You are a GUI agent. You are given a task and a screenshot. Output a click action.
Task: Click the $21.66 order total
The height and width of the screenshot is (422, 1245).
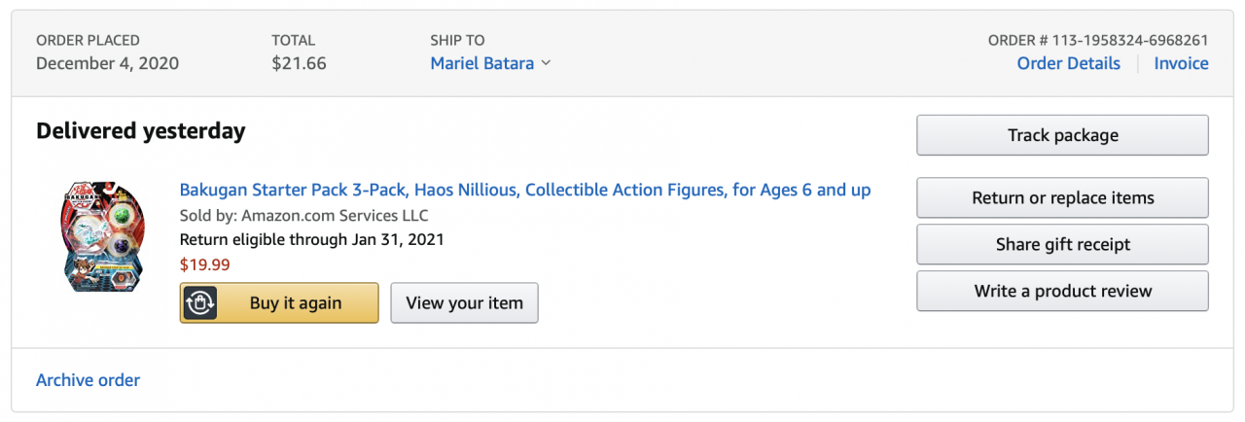coord(299,63)
